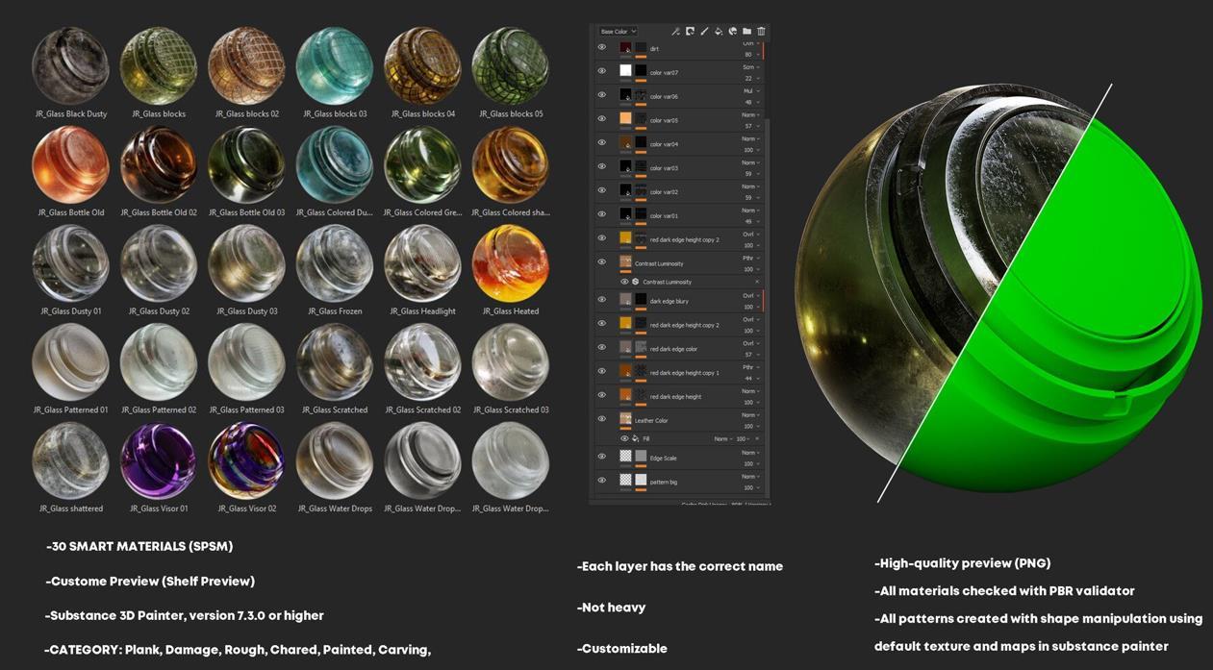Choose the JR_Glass Heated material
The width and height of the screenshot is (1213, 670).
510,263
